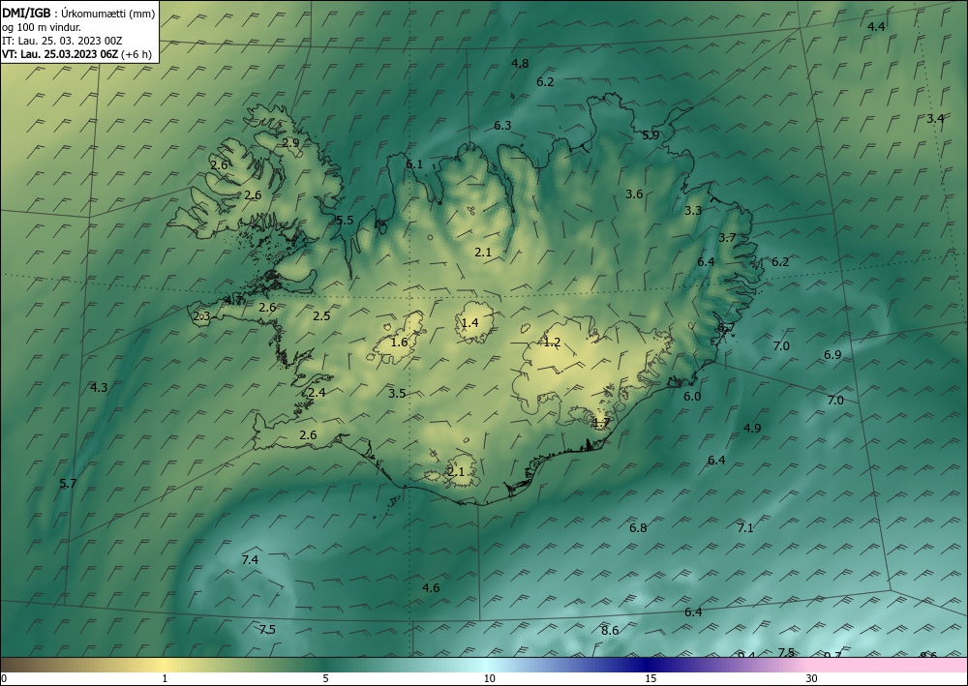Click the value 3.4 near right edge
This screenshot has height=686, width=968.
coord(935,118)
